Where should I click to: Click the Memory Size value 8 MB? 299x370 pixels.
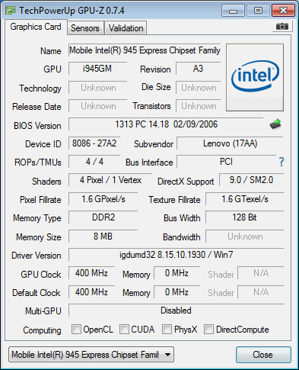tap(103, 236)
